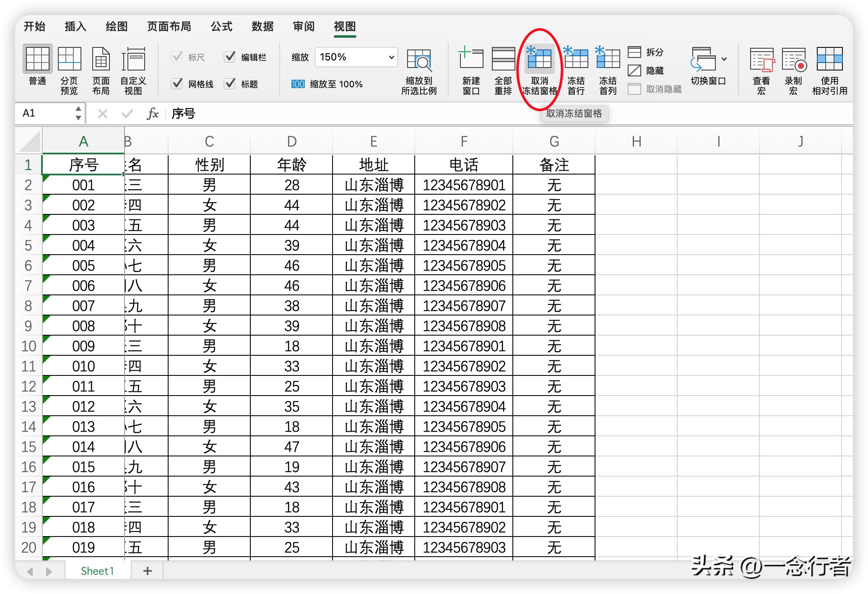868x594 pixels.
Task: Add a new sheet with plus button
Action: (x=147, y=571)
